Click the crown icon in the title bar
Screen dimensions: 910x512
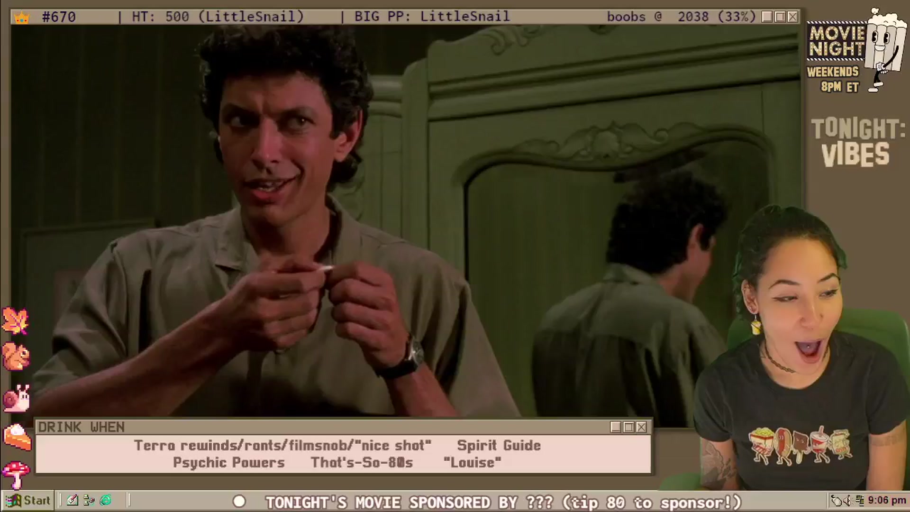22,18
